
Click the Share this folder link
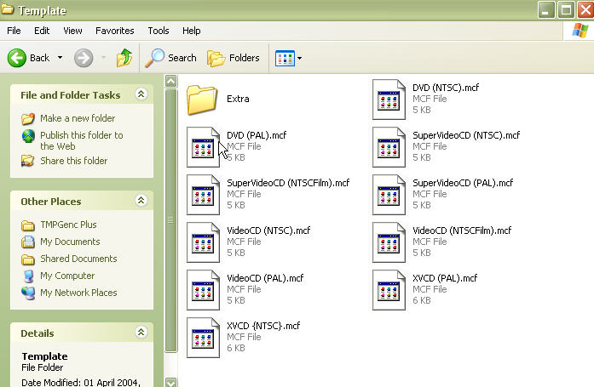(74, 161)
